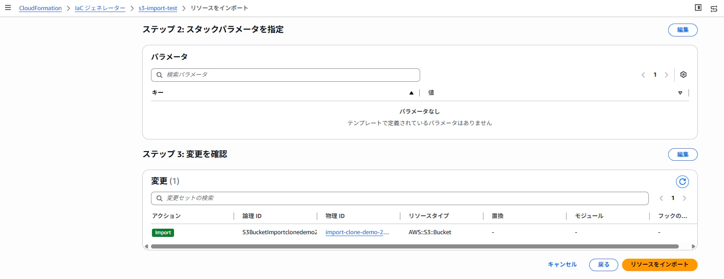
Task: Go to next page of changes
Action: click(x=684, y=198)
